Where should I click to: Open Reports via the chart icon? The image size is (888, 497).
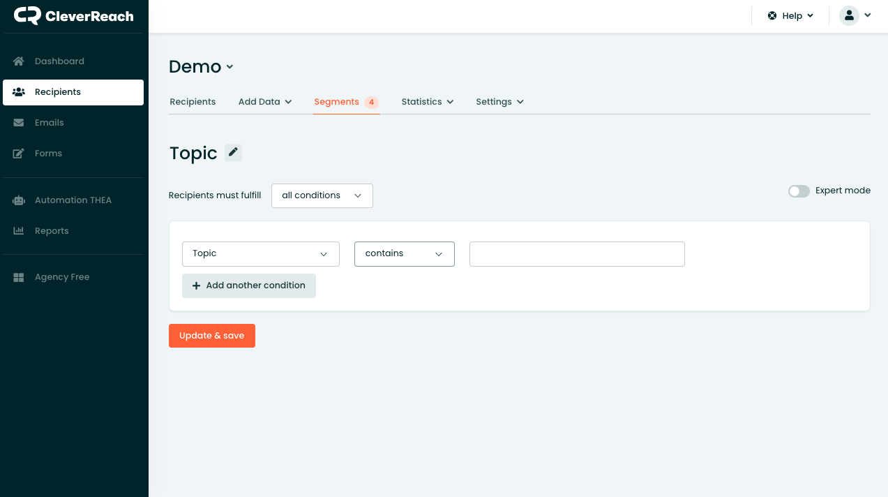(19, 231)
